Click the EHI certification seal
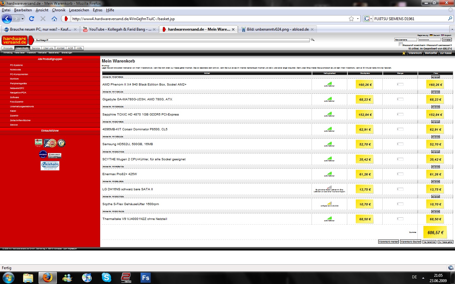 pos(52,143)
